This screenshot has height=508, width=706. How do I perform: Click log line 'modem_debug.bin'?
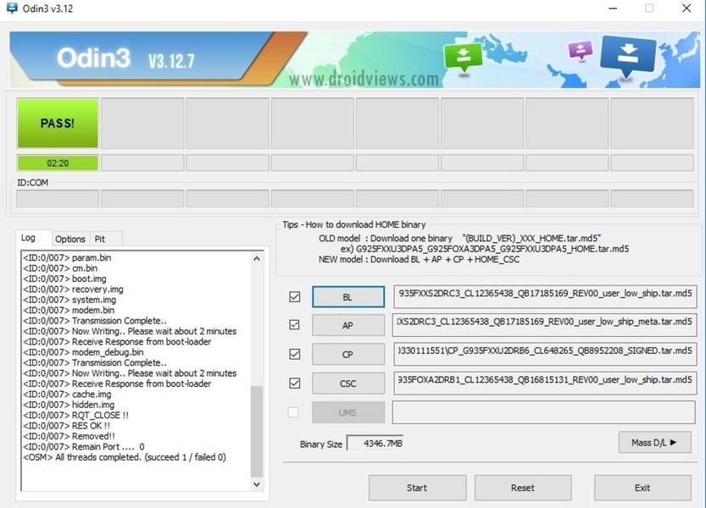click(x=83, y=352)
